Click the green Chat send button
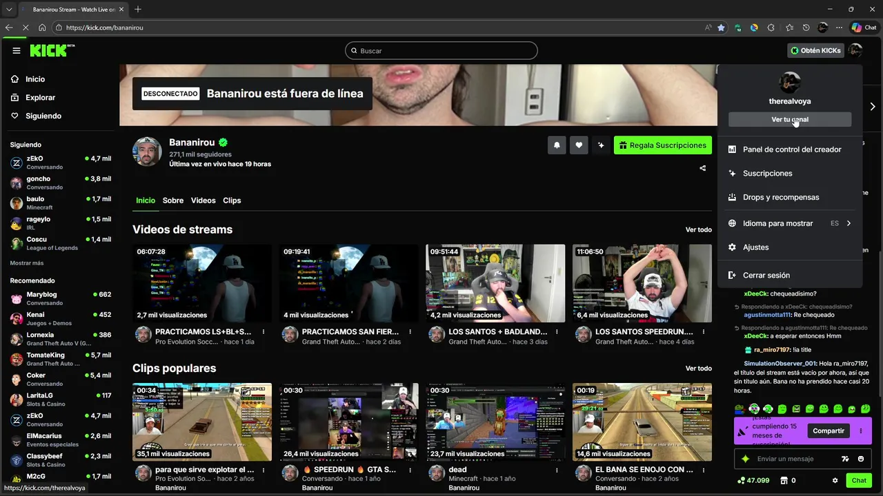Image resolution: width=883 pixels, height=496 pixels. click(x=859, y=481)
